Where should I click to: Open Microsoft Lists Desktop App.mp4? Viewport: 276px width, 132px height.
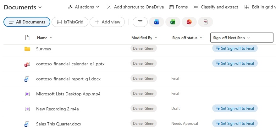68,94
